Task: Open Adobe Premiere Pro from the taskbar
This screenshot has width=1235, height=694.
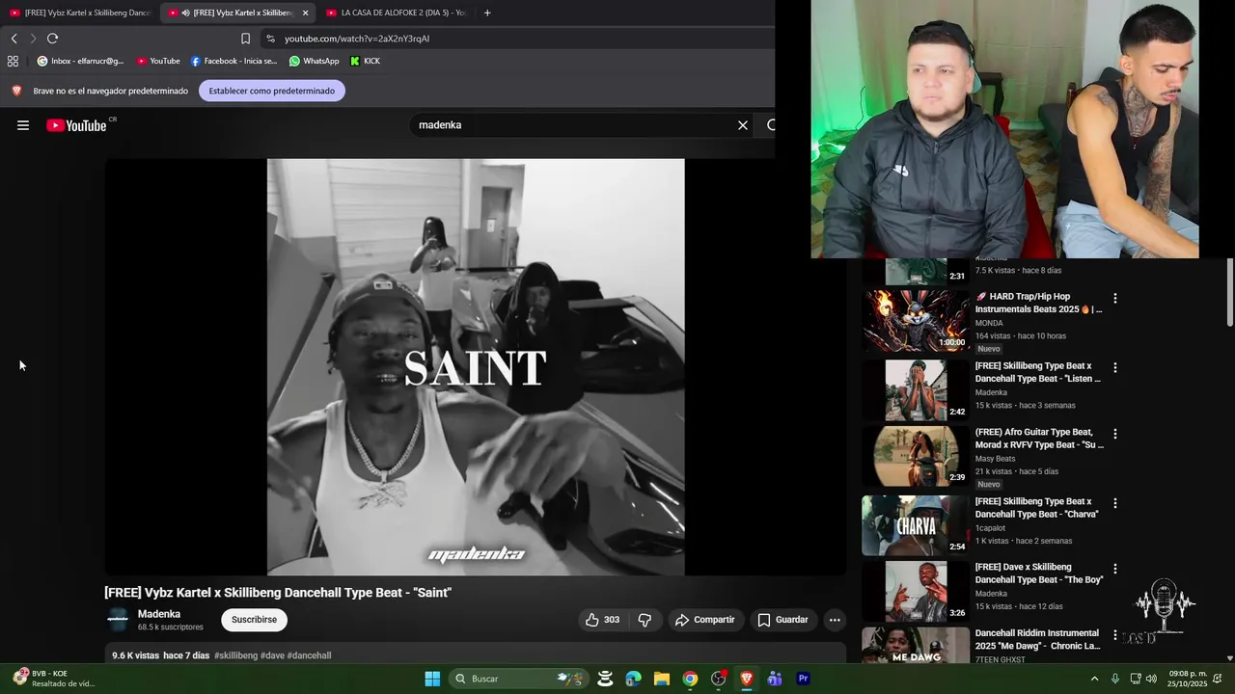Action: [x=803, y=679]
